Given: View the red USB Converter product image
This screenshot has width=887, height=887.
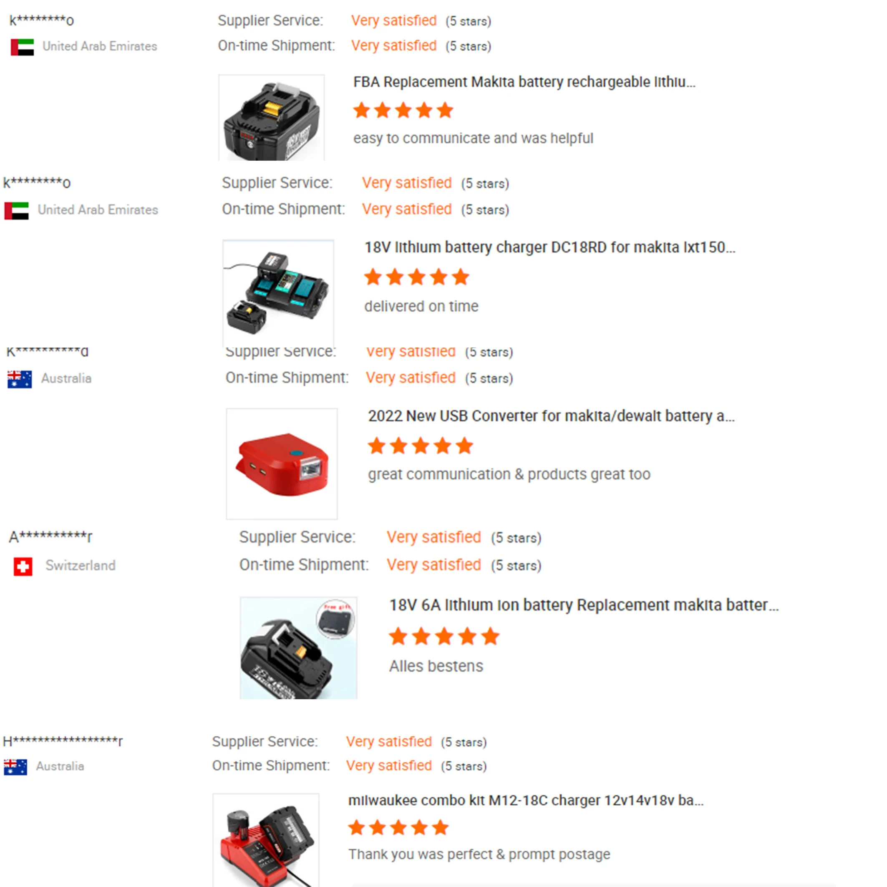Looking at the screenshot, I should point(282,464).
